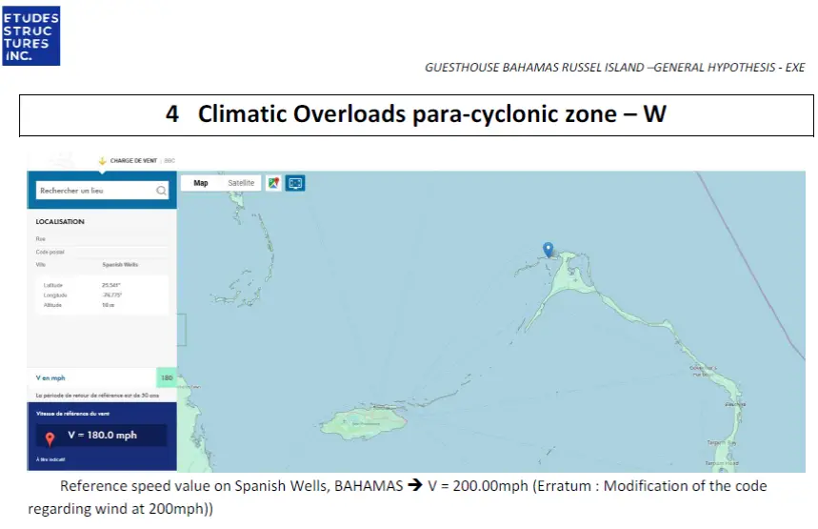Click the green 180 value box
This screenshot has width=818, height=529.
pyautogui.click(x=167, y=377)
